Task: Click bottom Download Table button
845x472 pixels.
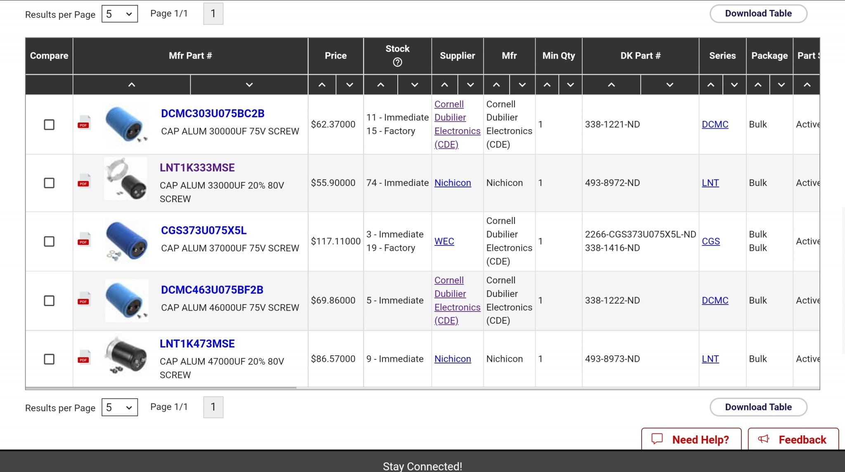Action: (758, 407)
